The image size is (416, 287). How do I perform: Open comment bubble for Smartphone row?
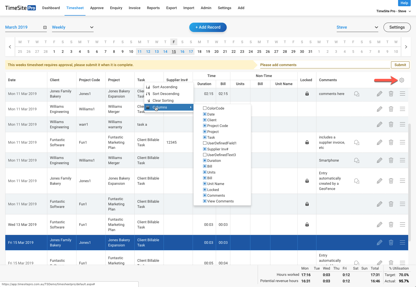pyautogui.click(x=357, y=160)
